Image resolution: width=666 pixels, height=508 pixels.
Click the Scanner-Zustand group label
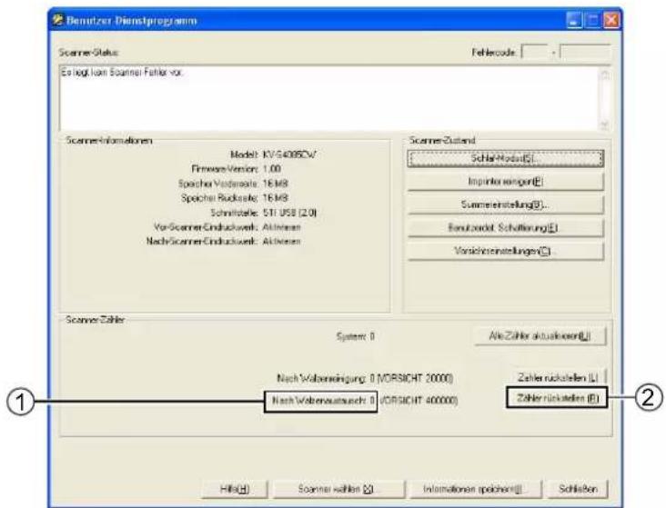point(442,141)
